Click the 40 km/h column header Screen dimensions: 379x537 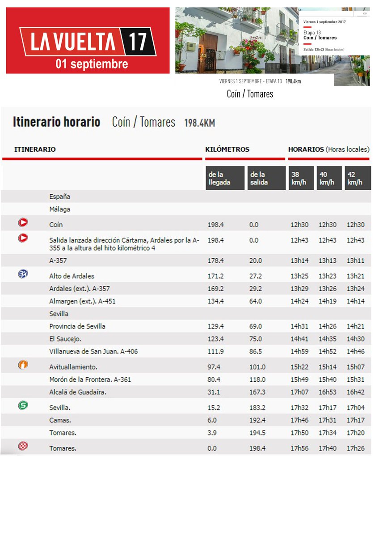pos(329,178)
